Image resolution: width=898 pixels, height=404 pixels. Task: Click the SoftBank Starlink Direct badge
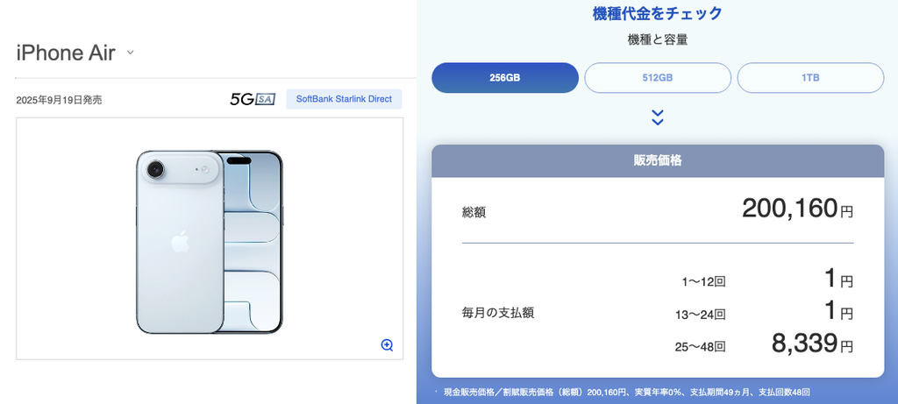point(344,99)
